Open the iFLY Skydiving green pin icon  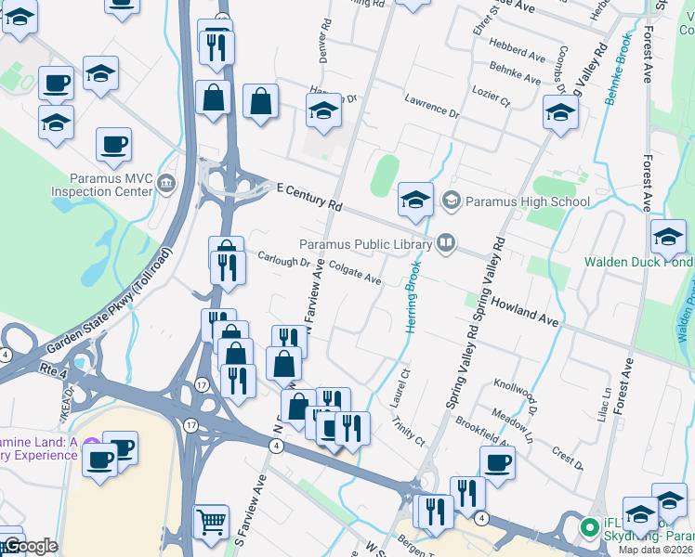(589, 528)
